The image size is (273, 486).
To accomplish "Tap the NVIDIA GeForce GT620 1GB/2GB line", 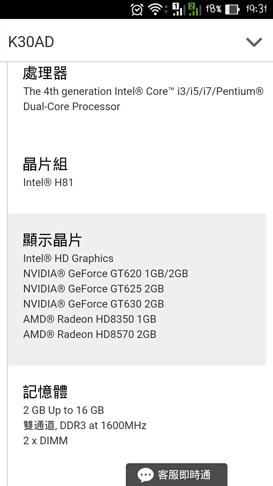I will (x=106, y=273).
